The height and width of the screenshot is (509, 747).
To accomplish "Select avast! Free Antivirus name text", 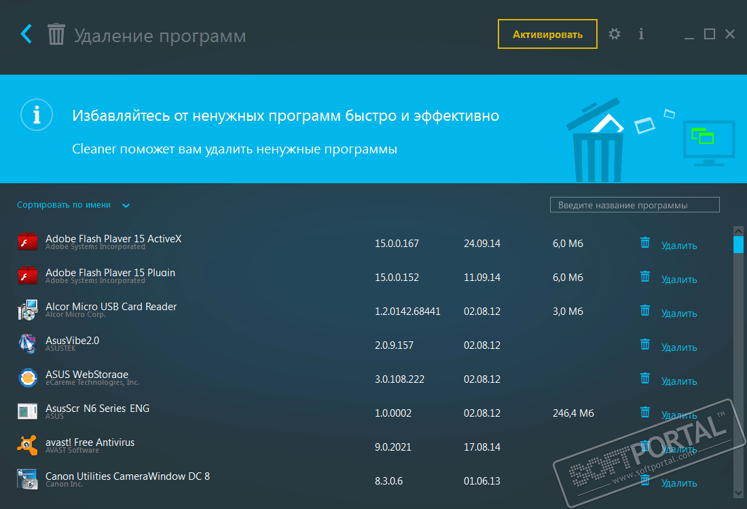I will click(x=90, y=442).
